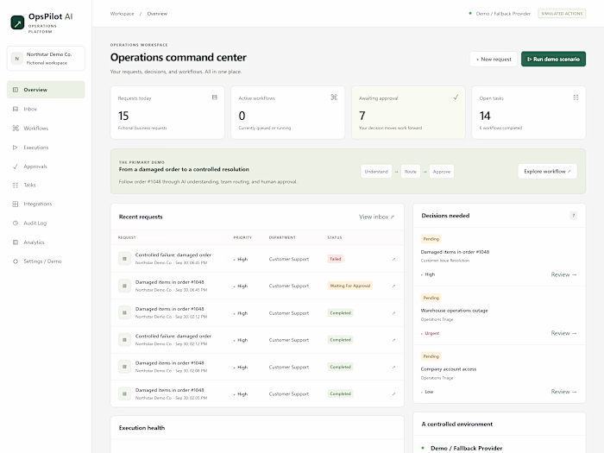Screen dimensions: 604x453
Task: Click the Urgent priority label
Action: 431,333
